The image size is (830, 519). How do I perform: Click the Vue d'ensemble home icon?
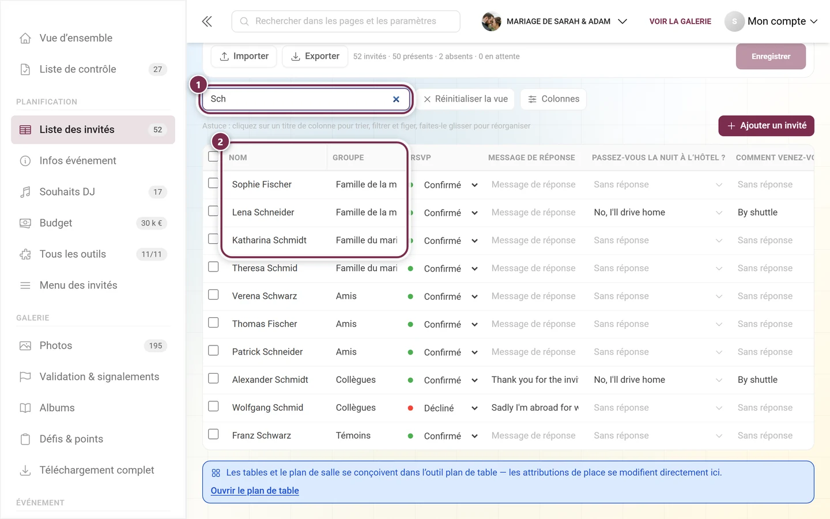[x=25, y=38]
